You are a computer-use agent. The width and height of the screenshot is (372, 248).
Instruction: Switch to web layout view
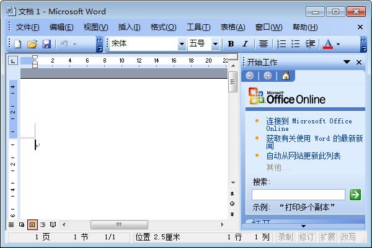pyautogui.click(x=22, y=224)
